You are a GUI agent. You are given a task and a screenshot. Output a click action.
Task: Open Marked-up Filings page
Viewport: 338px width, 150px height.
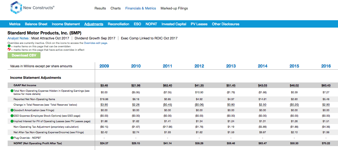tap(174, 8)
